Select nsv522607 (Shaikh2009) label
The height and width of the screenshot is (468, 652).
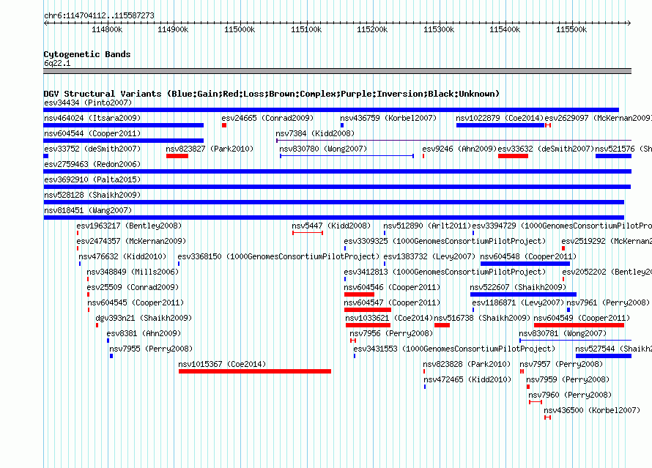coord(518,287)
